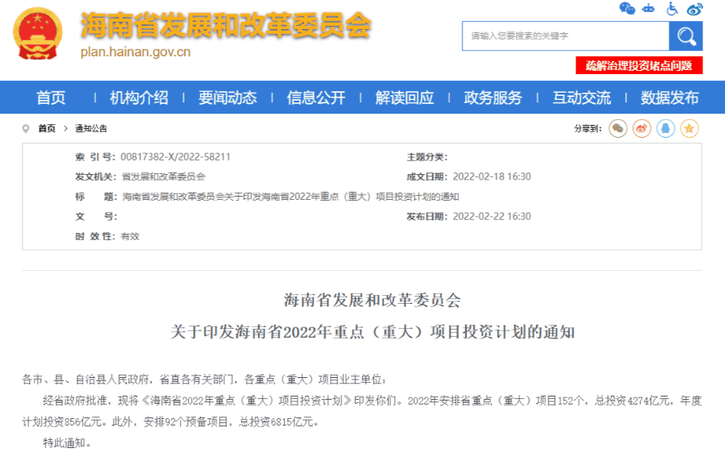Click the WeChat icon in top header
The height and width of the screenshot is (465, 725).
coord(628,9)
